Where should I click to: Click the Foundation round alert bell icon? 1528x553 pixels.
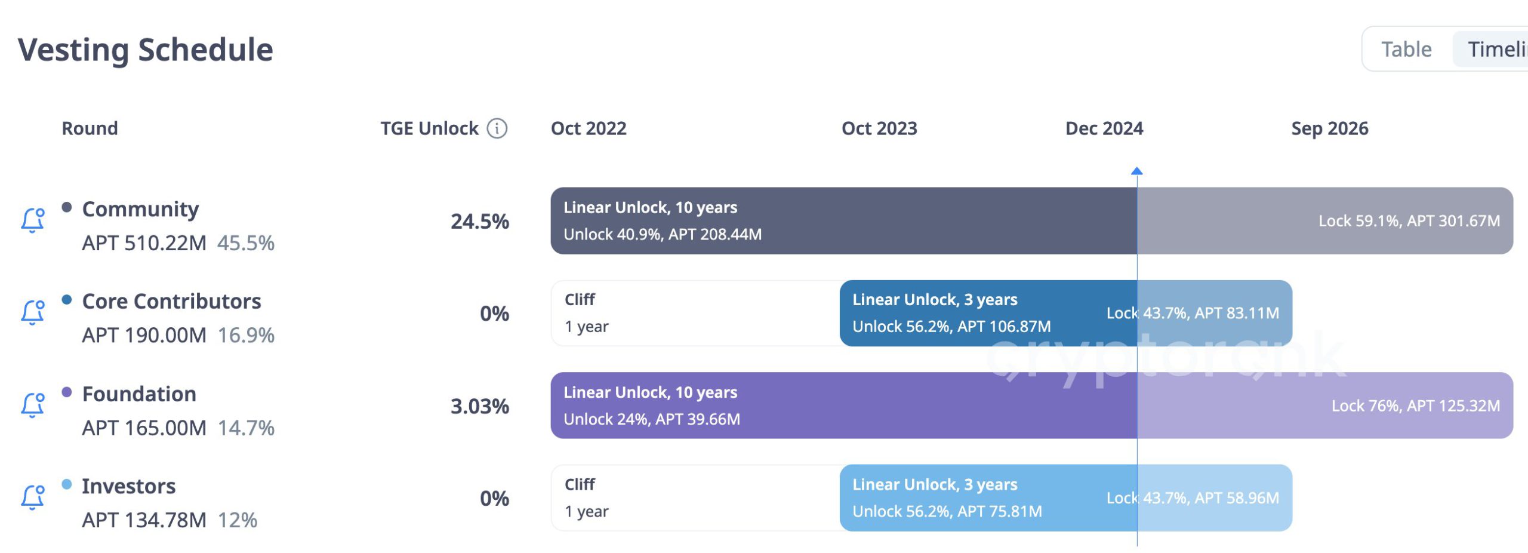pyautogui.click(x=33, y=405)
